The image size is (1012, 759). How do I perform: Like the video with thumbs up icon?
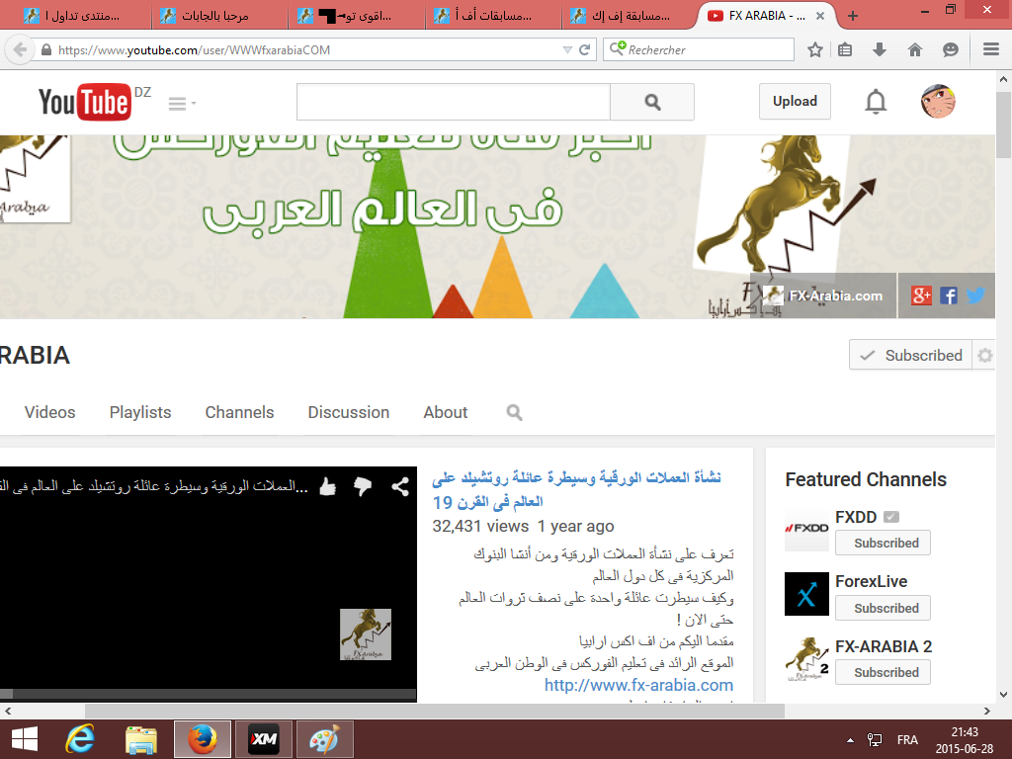point(328,486)
